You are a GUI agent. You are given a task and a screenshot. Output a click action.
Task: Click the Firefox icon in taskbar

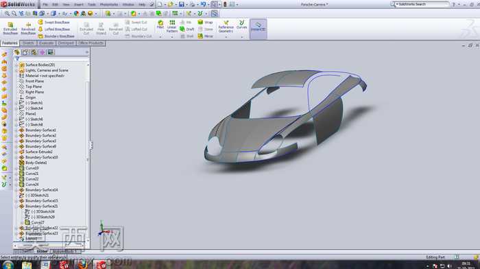pos(83,265)
